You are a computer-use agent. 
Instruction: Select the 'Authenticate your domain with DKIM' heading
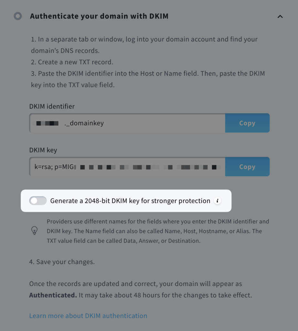[99, 16]
